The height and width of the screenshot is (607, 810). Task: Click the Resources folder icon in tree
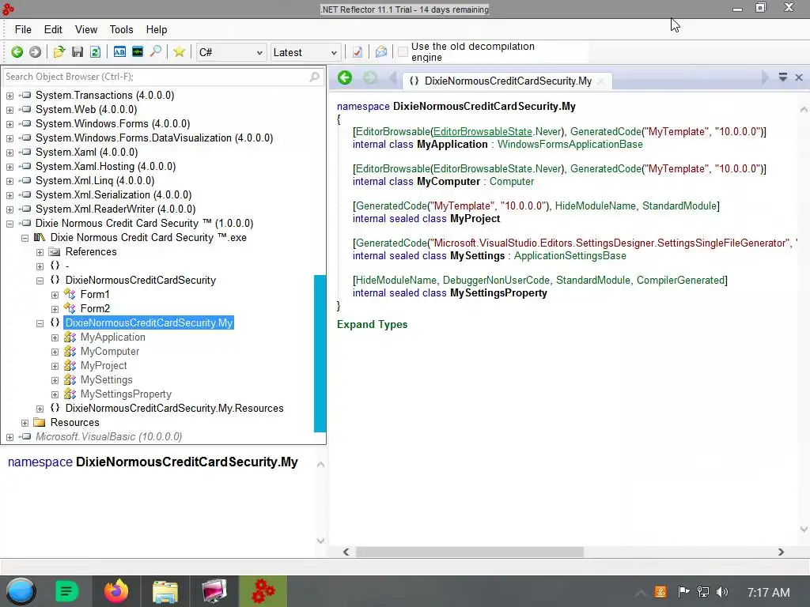click(x=40, y=422)
